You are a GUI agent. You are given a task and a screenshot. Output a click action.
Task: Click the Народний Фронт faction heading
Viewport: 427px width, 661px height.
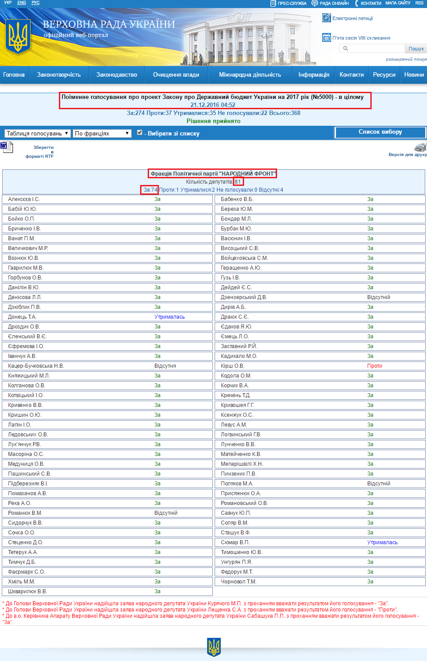click(213, 173)
